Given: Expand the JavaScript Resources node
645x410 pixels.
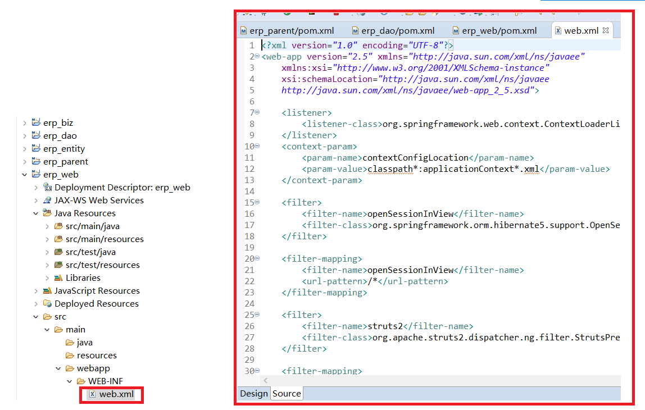Looking at the screenshot, I should pyautogui.click(x=36, y=291).
